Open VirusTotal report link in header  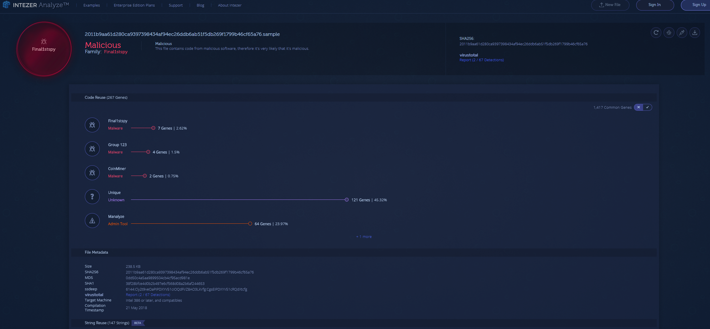[481, 60]
